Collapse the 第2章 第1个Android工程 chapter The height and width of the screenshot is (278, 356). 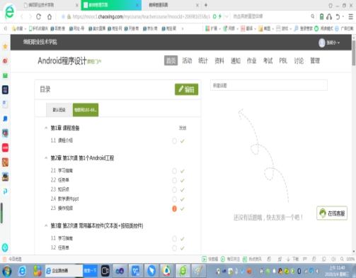pos(46,158)
